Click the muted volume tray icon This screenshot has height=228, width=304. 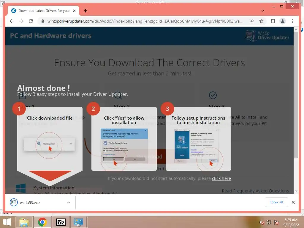[x=262, y=222]
